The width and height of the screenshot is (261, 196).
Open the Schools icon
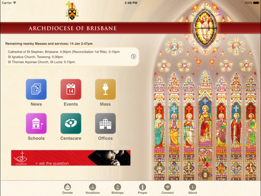tap(36, 124)
